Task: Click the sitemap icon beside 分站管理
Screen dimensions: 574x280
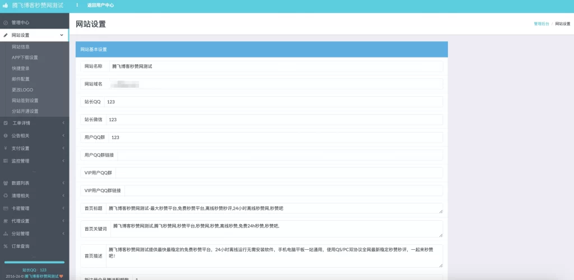Action: coord(6,234)
